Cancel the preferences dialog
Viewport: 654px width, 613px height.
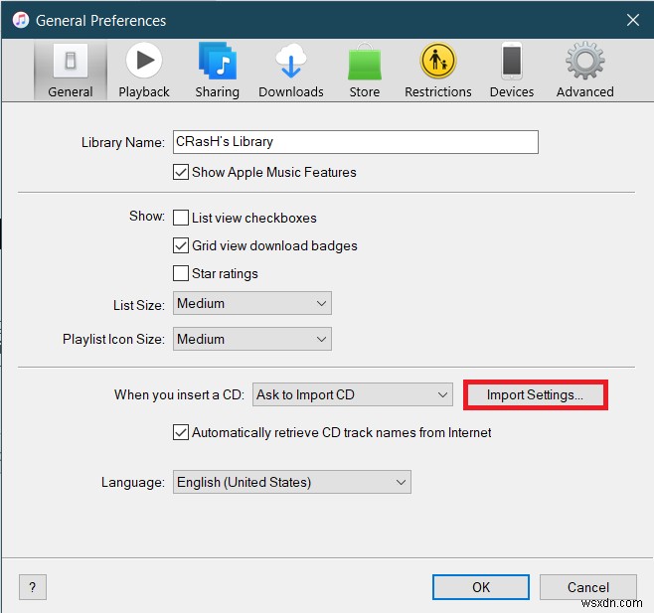tap(588, 587)
